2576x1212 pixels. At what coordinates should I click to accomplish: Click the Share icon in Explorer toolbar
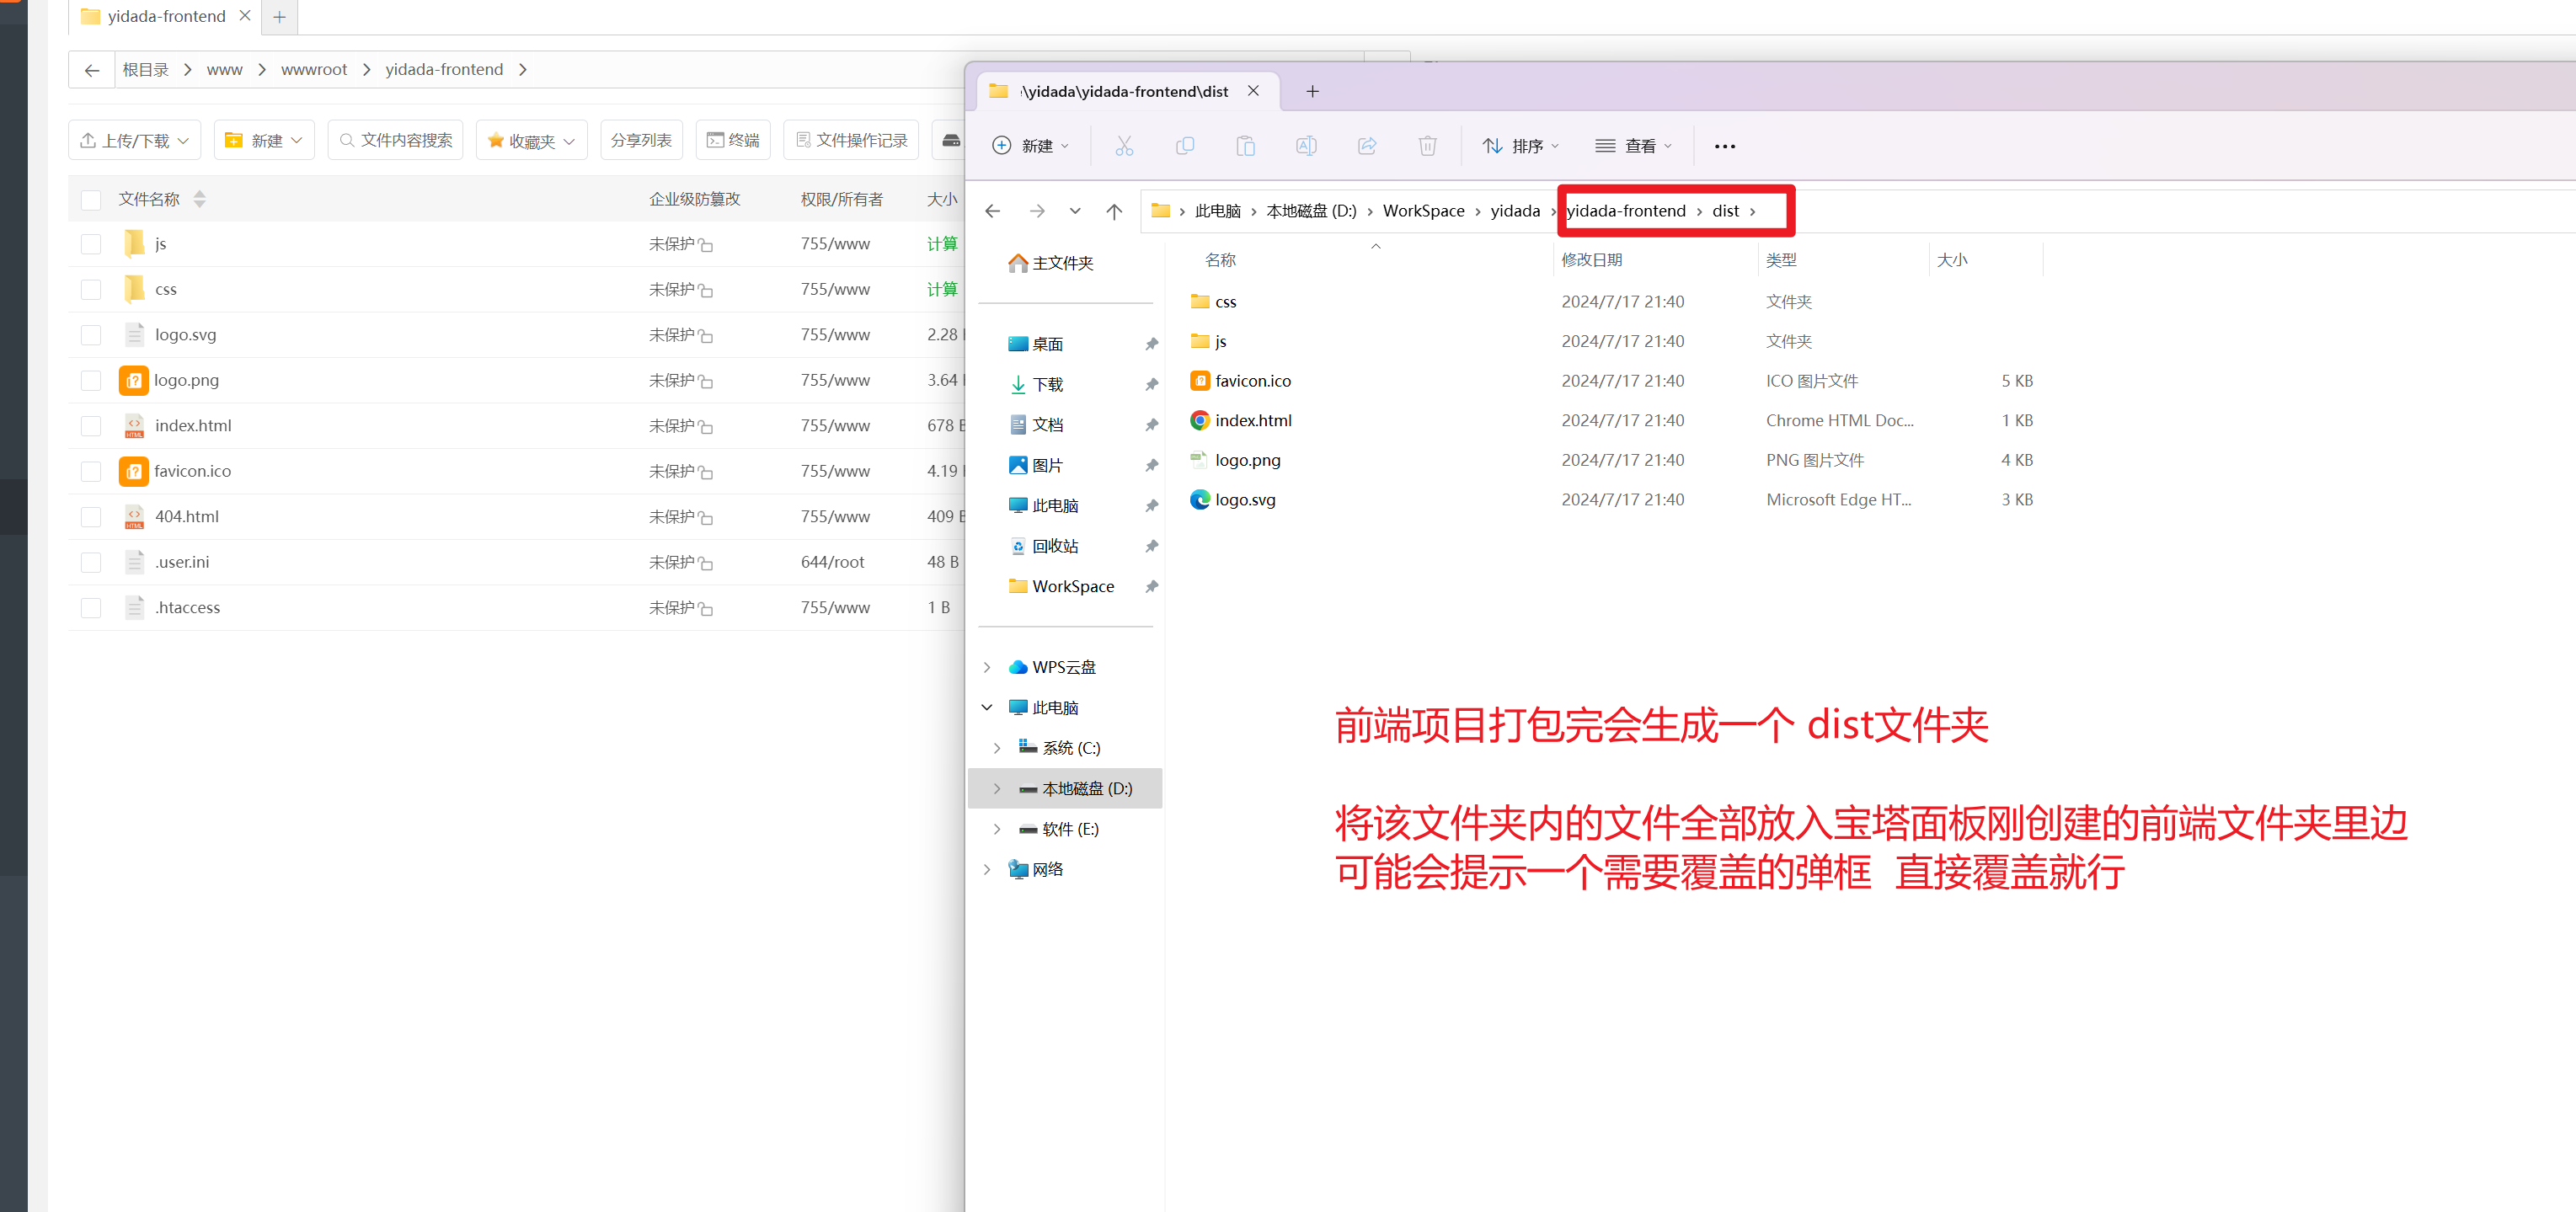pos(1367,146)
